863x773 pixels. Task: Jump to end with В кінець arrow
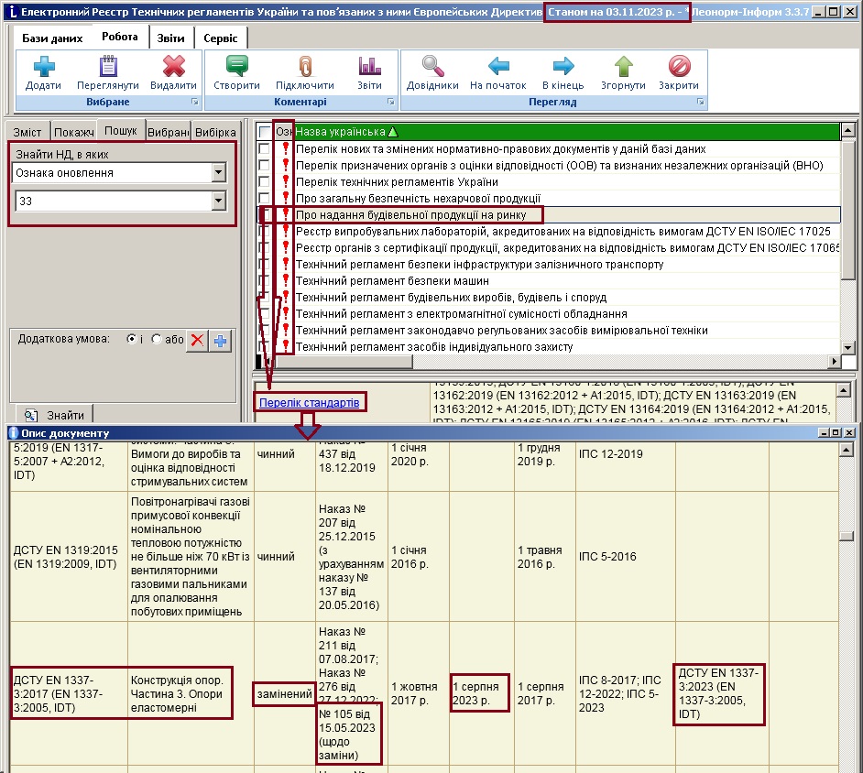click(563, 66)
